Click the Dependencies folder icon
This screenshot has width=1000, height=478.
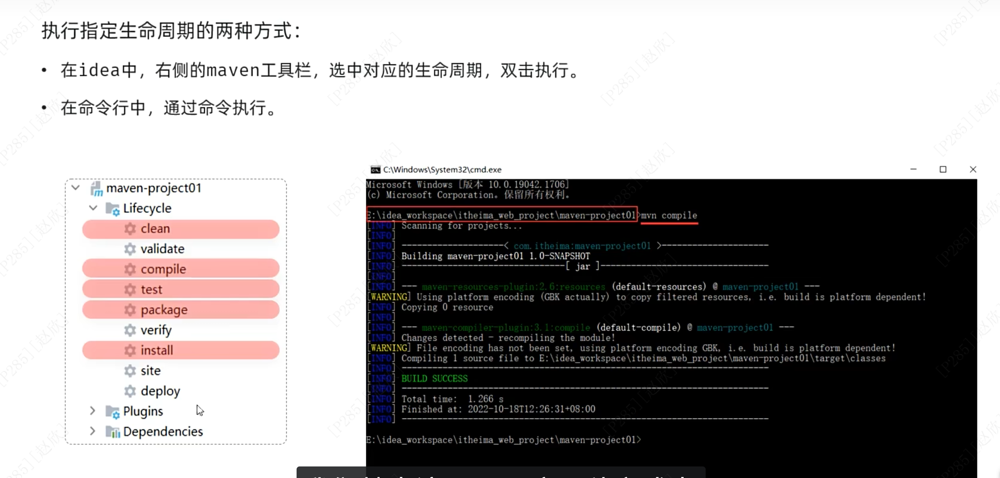113,431
